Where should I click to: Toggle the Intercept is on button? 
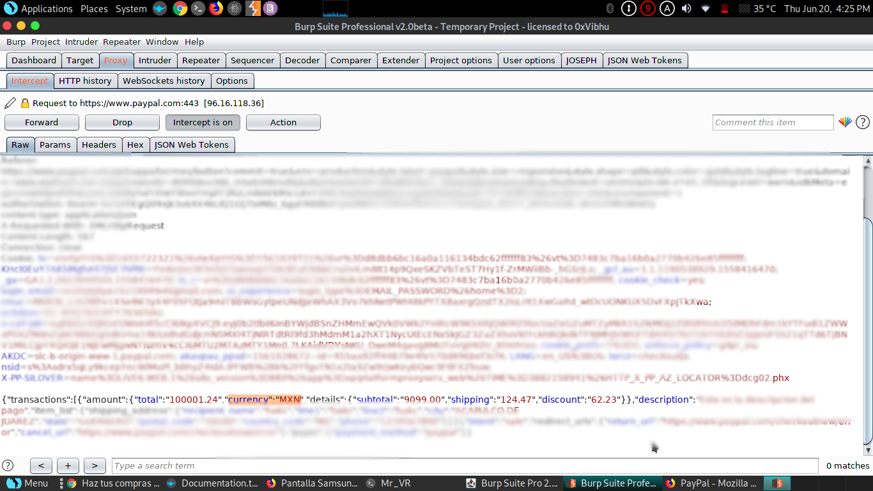(x=203, y=122)
